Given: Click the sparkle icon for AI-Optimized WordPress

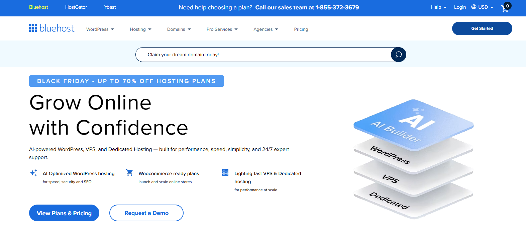Looking at the screenshot, I should point(33,173).
